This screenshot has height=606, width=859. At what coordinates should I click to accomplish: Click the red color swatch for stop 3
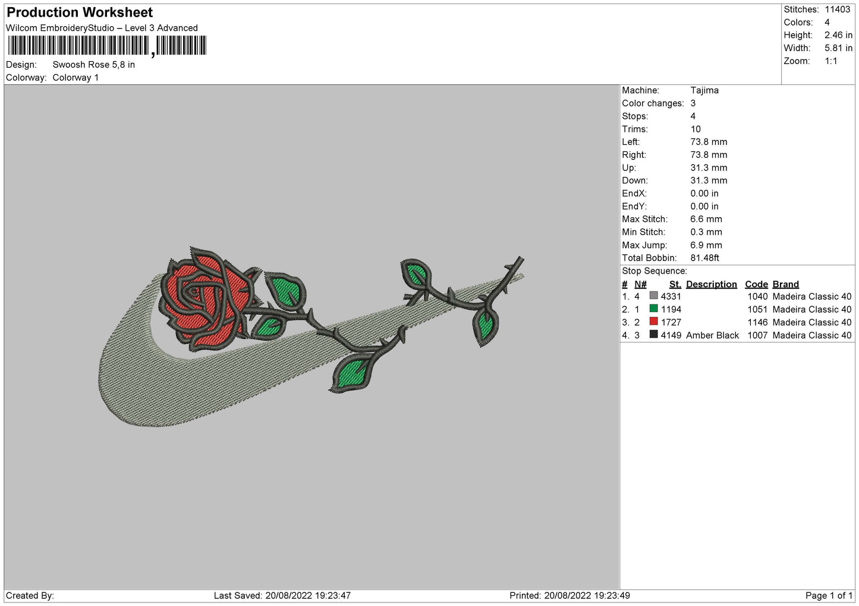pyautogui.click(x=654, y=322)
